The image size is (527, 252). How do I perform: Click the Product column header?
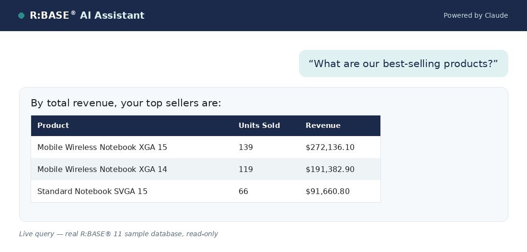[53, 126]
